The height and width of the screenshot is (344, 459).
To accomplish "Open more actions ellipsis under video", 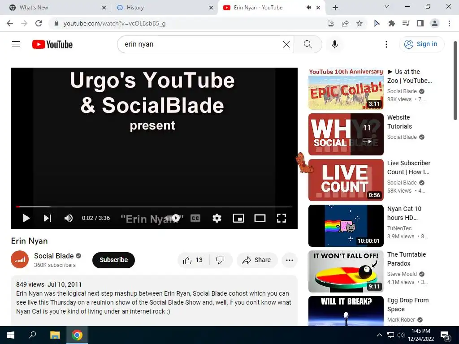I will click(290, 260).
